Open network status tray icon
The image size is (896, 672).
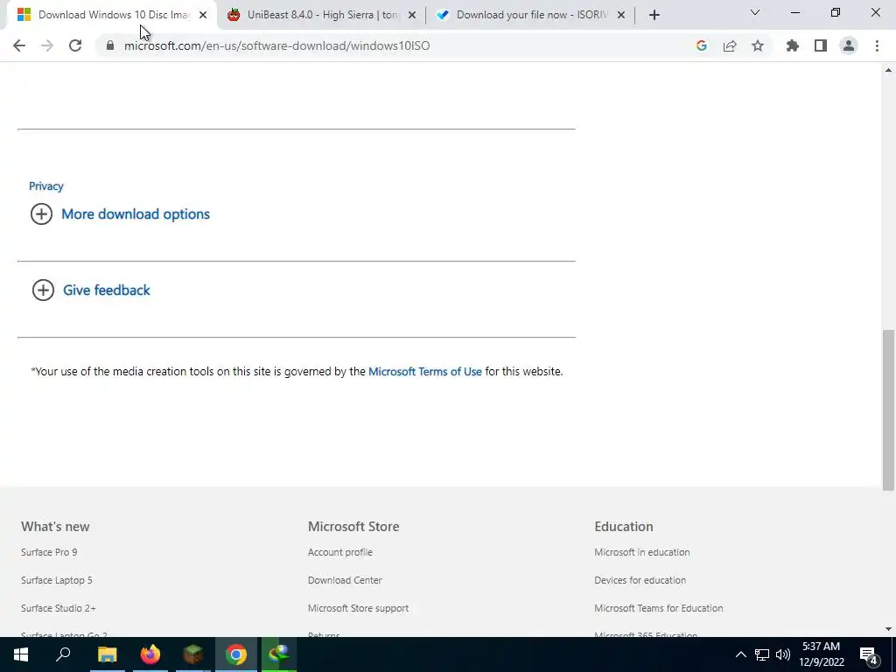[762, 654]
